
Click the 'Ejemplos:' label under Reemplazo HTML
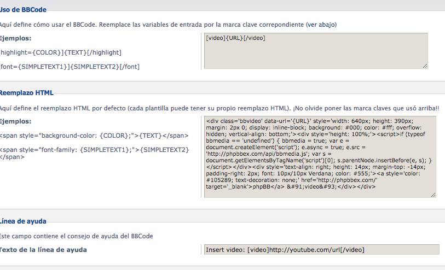click(16, 121)
